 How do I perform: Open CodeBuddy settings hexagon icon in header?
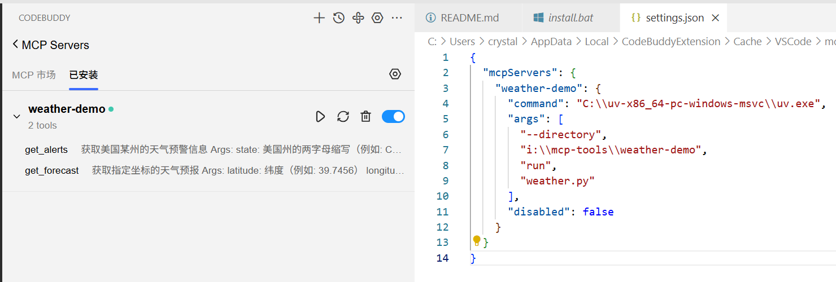377,18
